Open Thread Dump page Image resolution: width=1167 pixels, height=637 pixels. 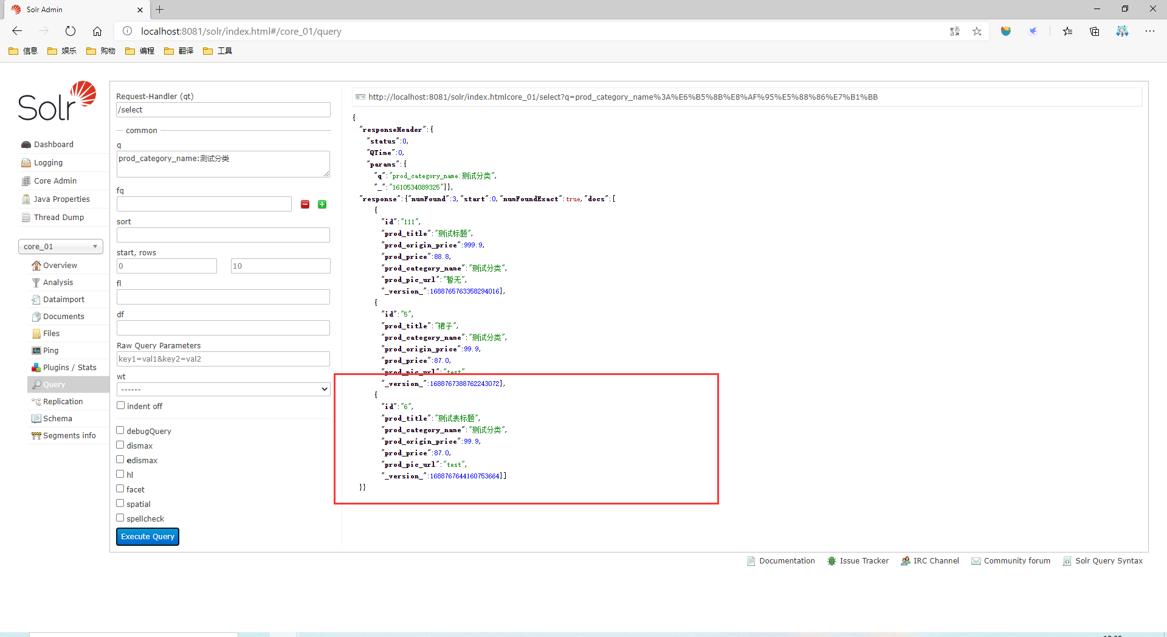click(58, 218)
